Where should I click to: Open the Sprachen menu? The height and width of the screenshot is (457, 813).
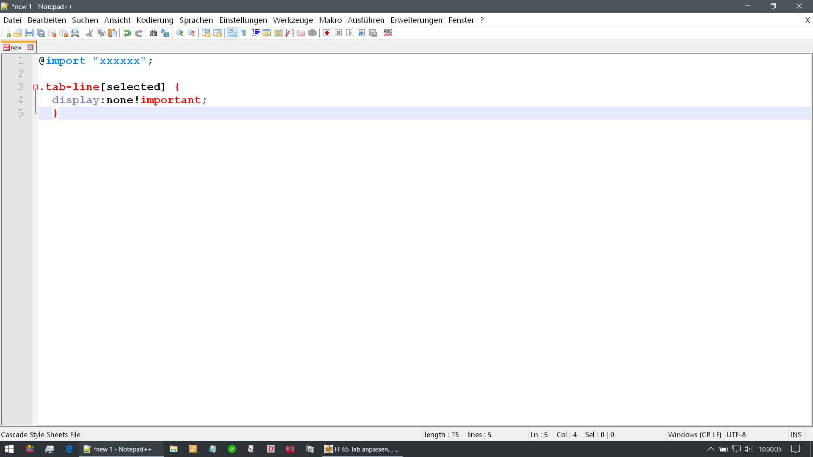pyautogui.click(x=196, y=20)
